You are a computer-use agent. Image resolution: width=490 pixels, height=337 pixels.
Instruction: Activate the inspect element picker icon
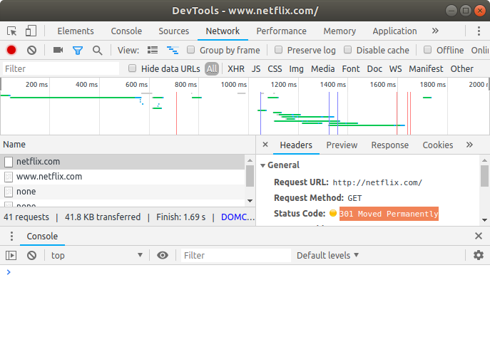(12, 31)
